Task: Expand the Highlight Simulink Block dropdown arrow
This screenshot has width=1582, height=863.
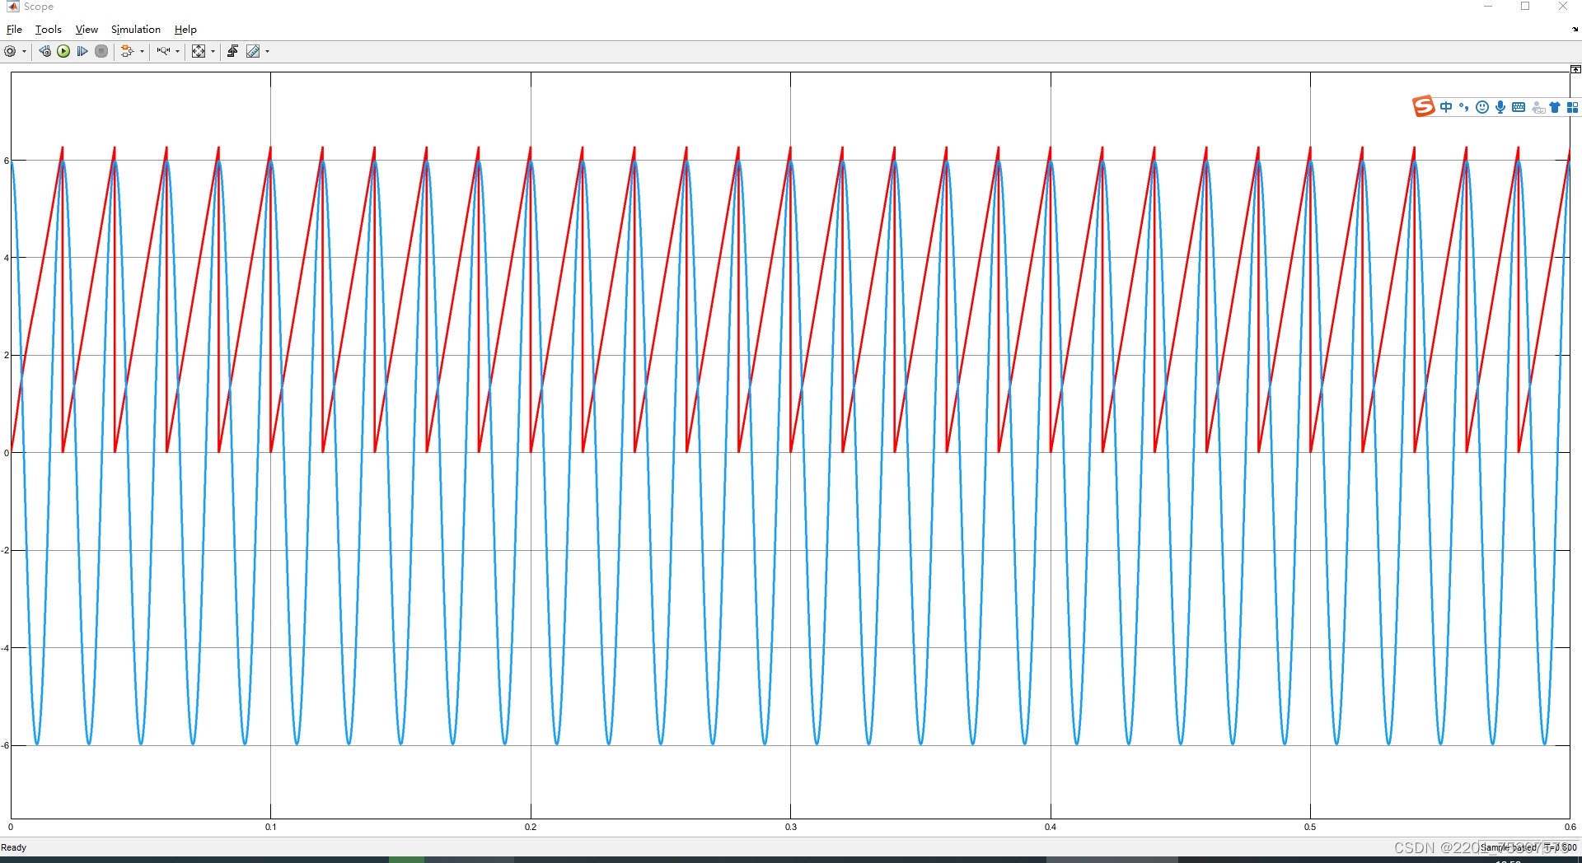Action: click(x=142, y=51)
